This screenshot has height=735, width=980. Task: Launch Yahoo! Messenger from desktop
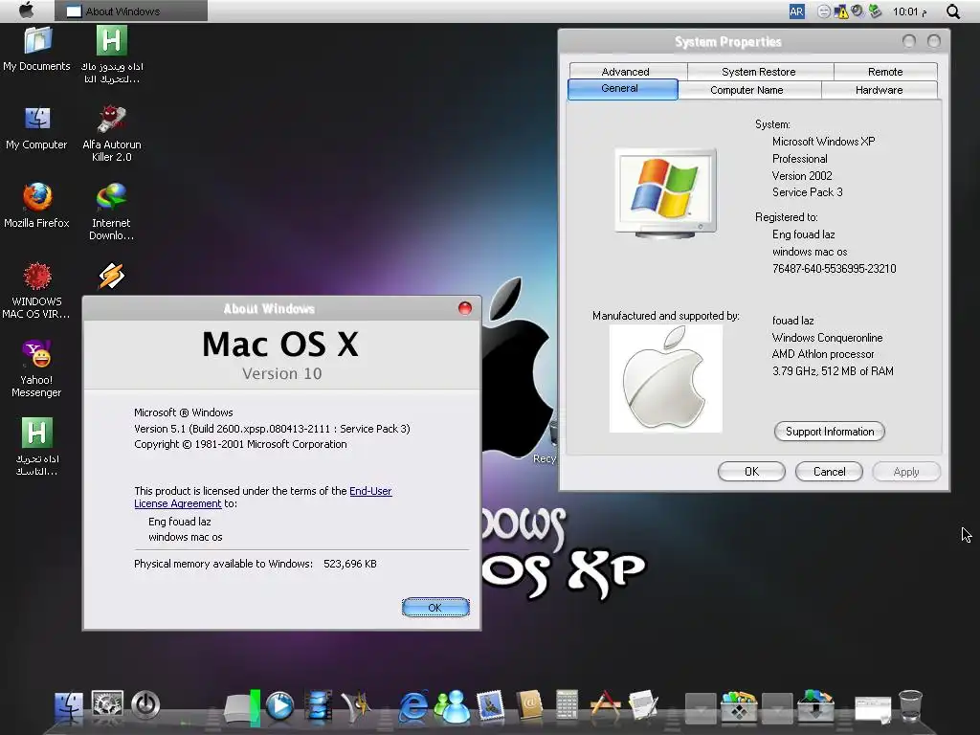37,368
